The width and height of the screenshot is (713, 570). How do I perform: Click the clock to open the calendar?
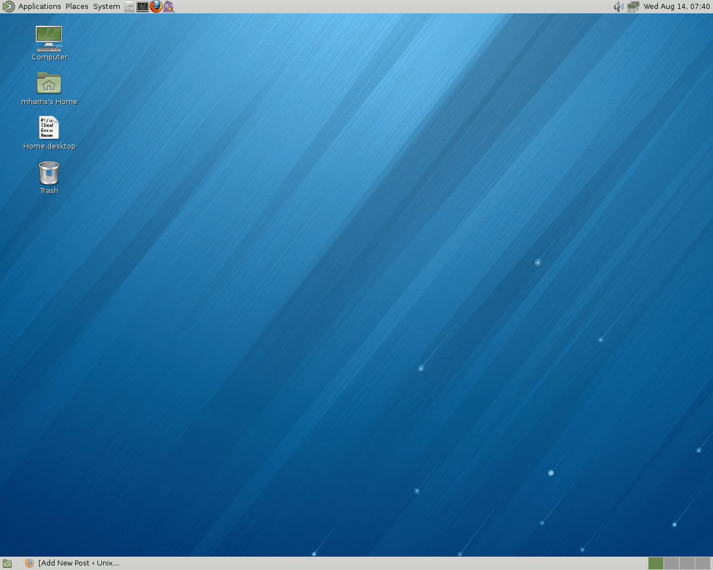[676, 7]
